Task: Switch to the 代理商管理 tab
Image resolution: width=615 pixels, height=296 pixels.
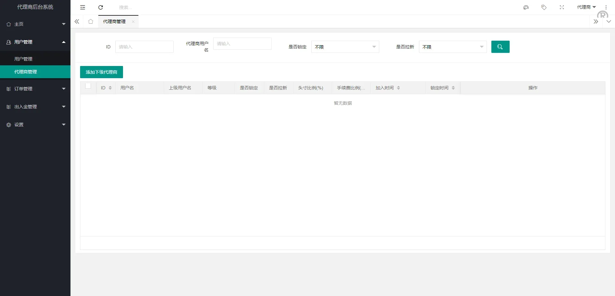Action: [114, 21]
